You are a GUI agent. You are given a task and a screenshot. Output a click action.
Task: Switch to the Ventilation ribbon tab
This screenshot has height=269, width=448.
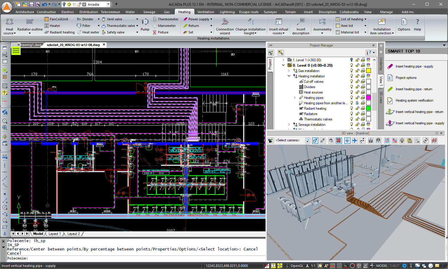(206, 12)
